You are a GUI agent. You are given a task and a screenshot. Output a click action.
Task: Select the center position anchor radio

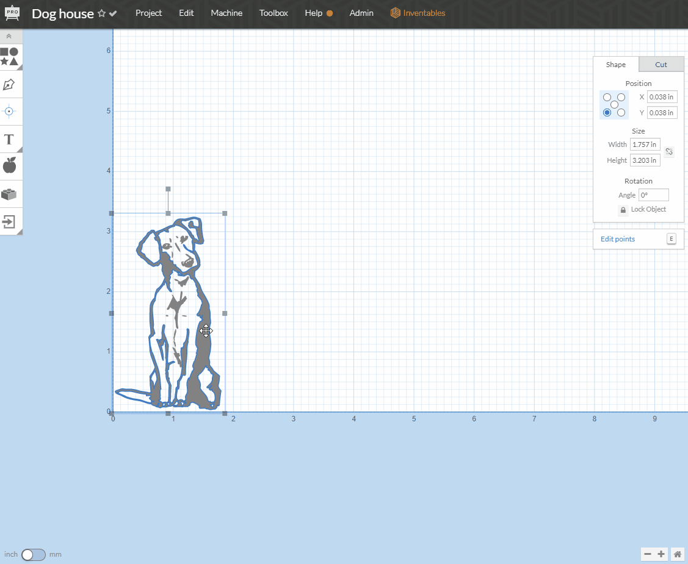click(x=614, y=105)
